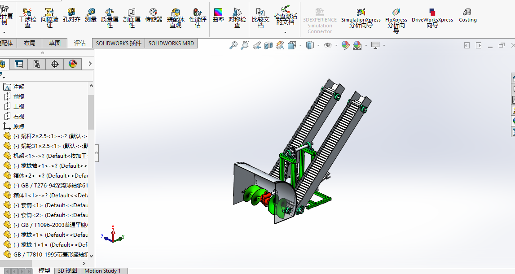Open DriveWorksXpress wizard
Viewport: 515px width, 274px height.
[432, 18]
